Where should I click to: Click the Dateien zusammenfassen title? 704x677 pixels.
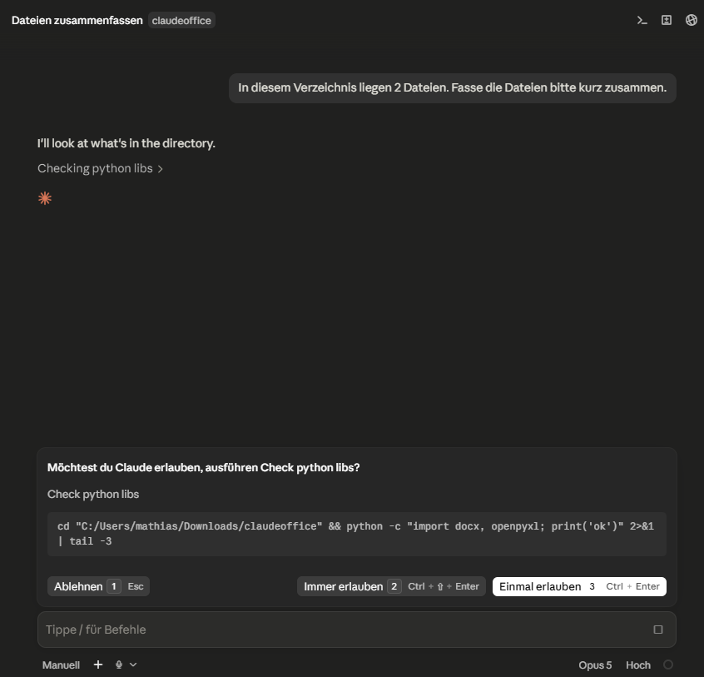pyautogui.click(x=77, y=21)
